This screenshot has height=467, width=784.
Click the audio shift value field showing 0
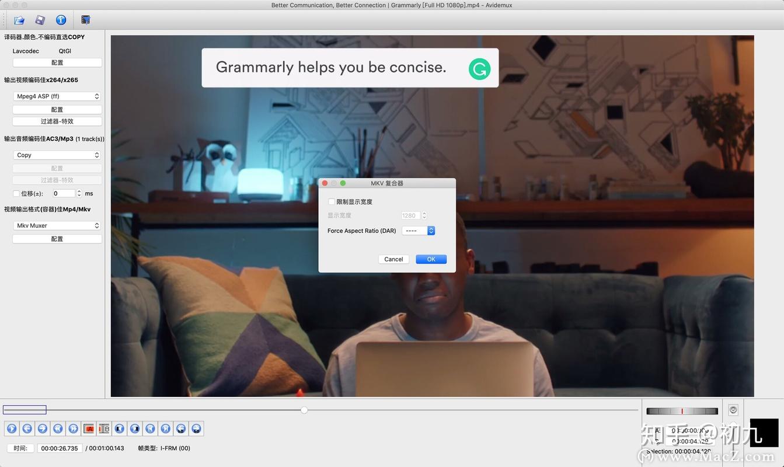tap(64, 193)
